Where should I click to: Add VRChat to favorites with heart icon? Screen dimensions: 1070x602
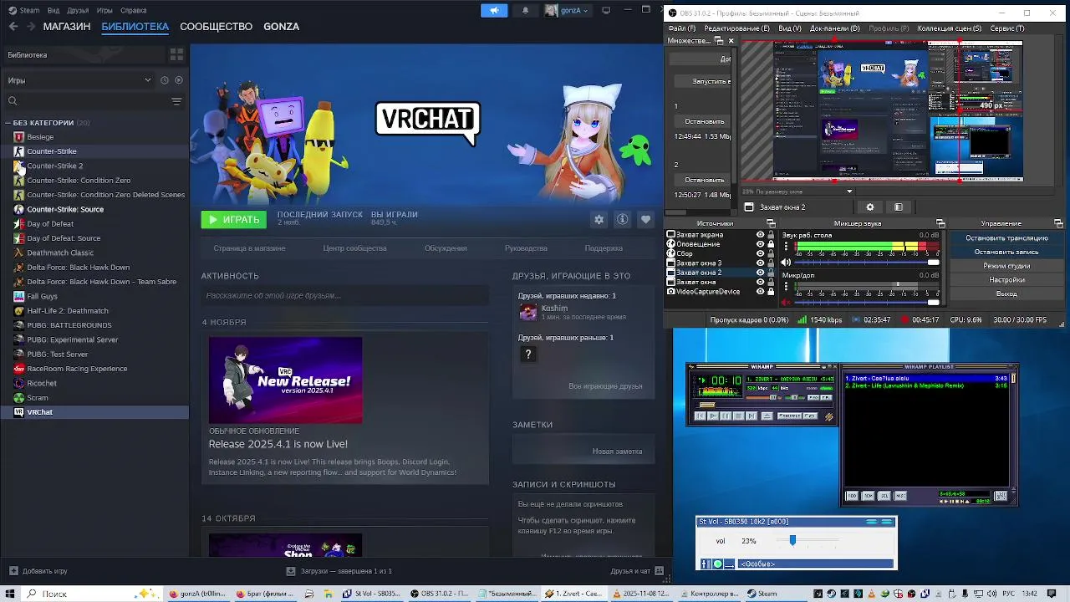coord(645,219)
